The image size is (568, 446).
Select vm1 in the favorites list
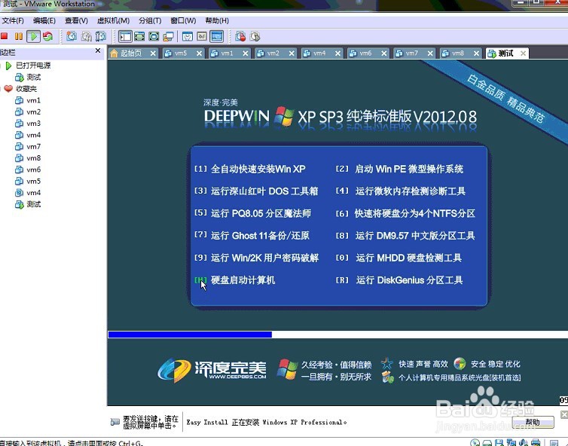[33, 100]
